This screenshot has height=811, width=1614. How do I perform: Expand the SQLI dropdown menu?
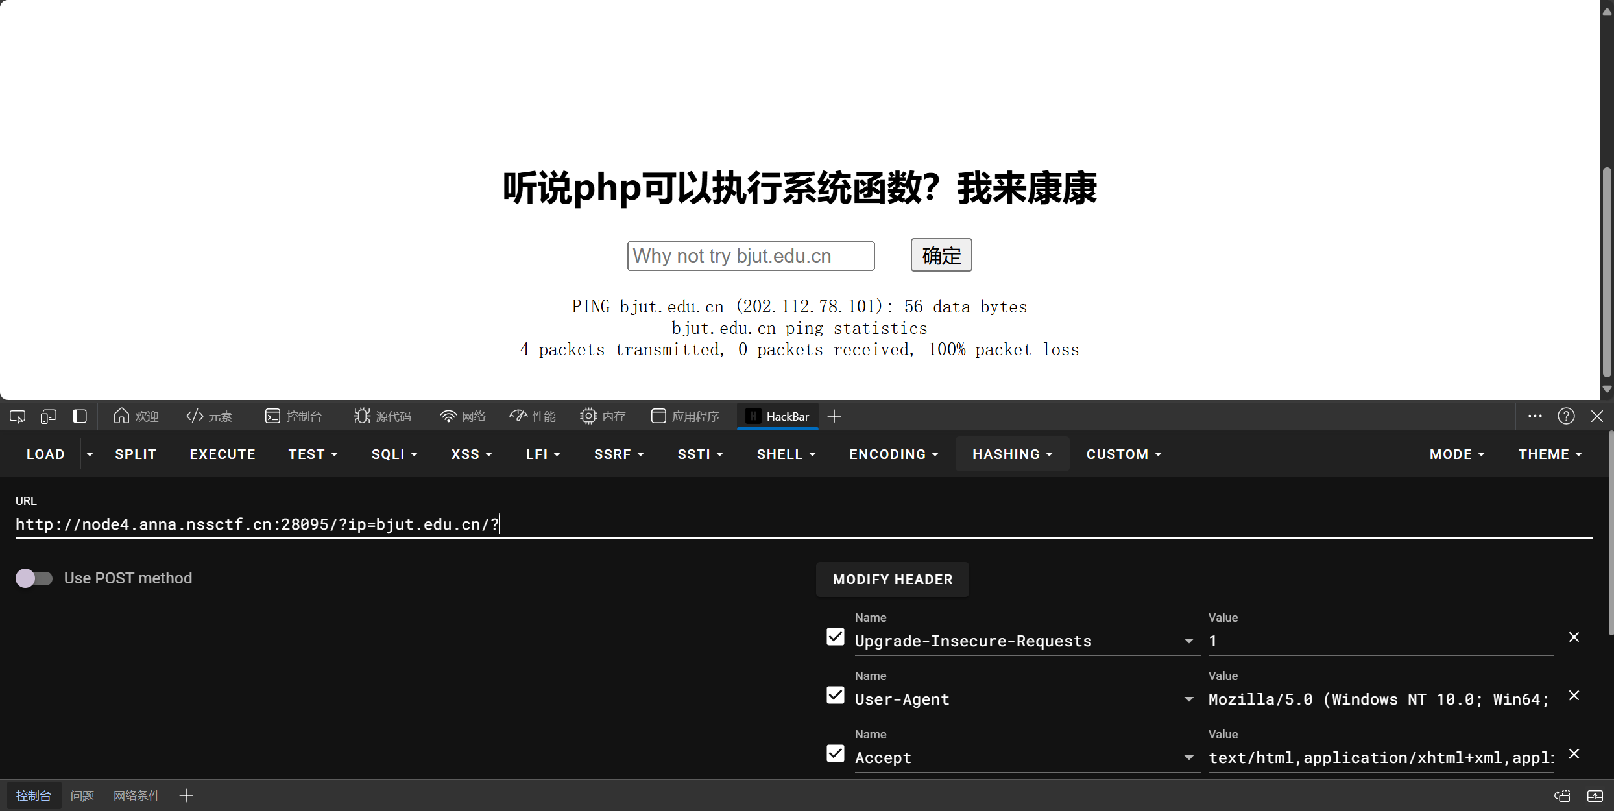394,454
